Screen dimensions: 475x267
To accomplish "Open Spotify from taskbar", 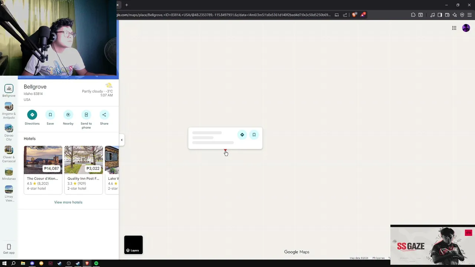I will tap(96, 263).
